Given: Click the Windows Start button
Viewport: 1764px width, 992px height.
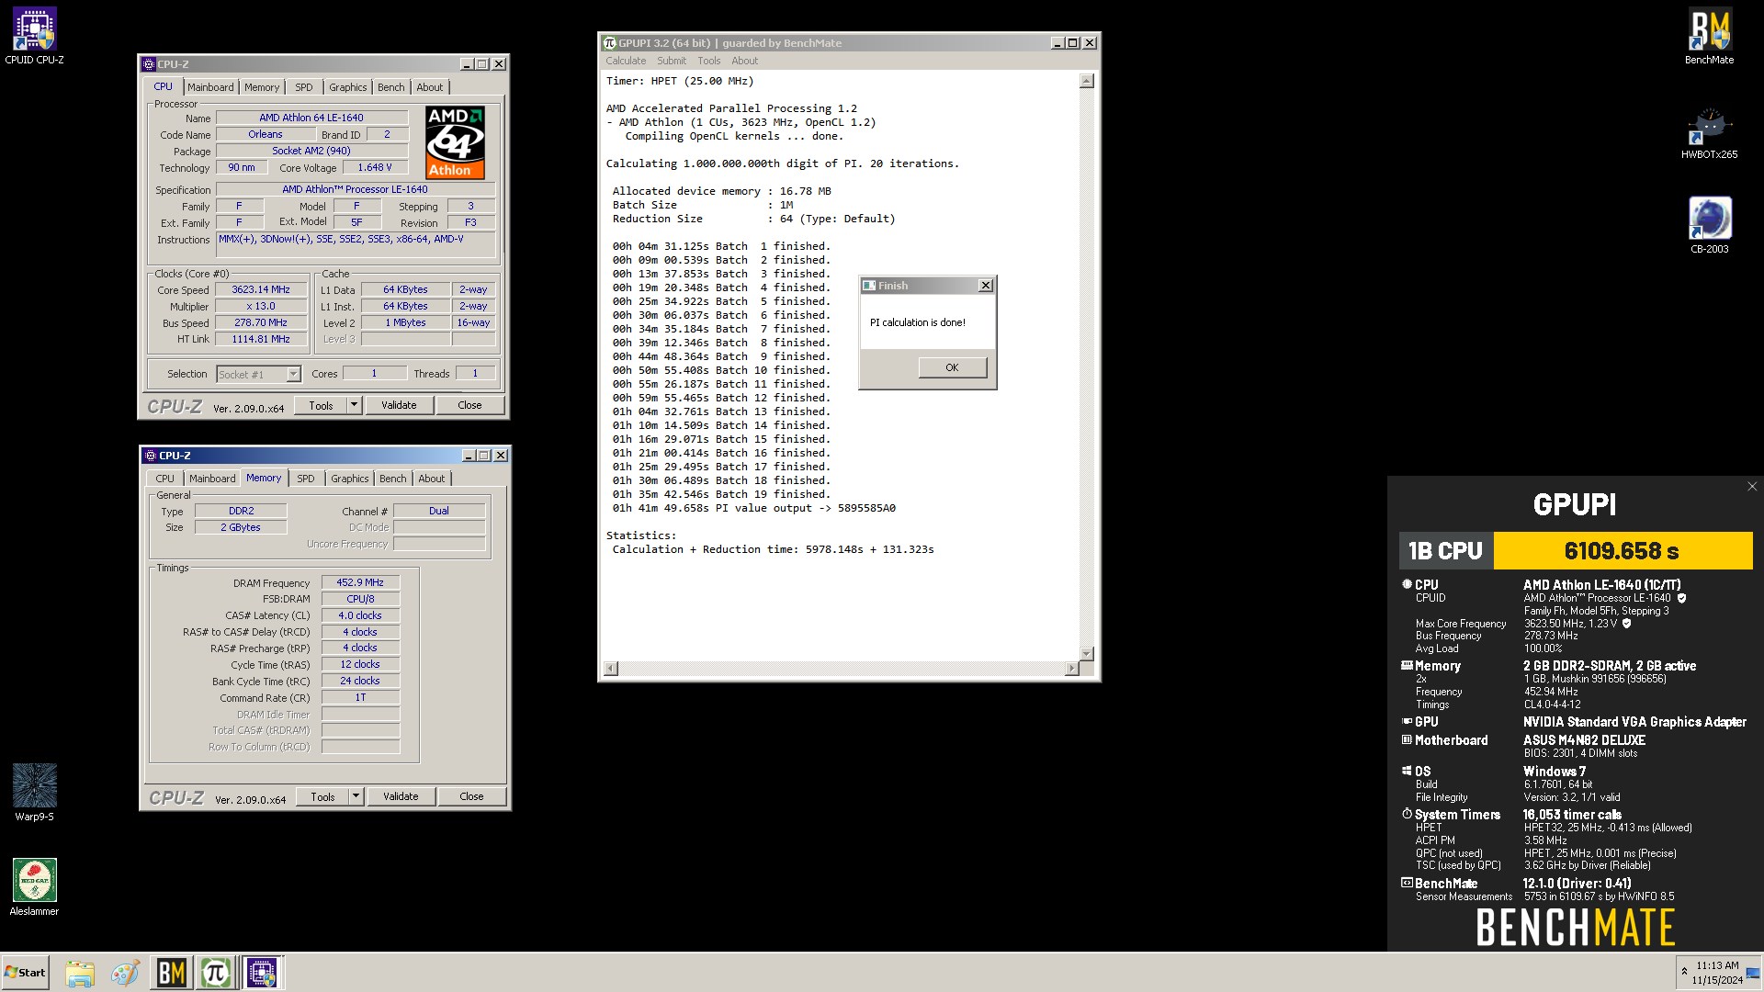Looking at the screenshot, I should click(25, 973).
